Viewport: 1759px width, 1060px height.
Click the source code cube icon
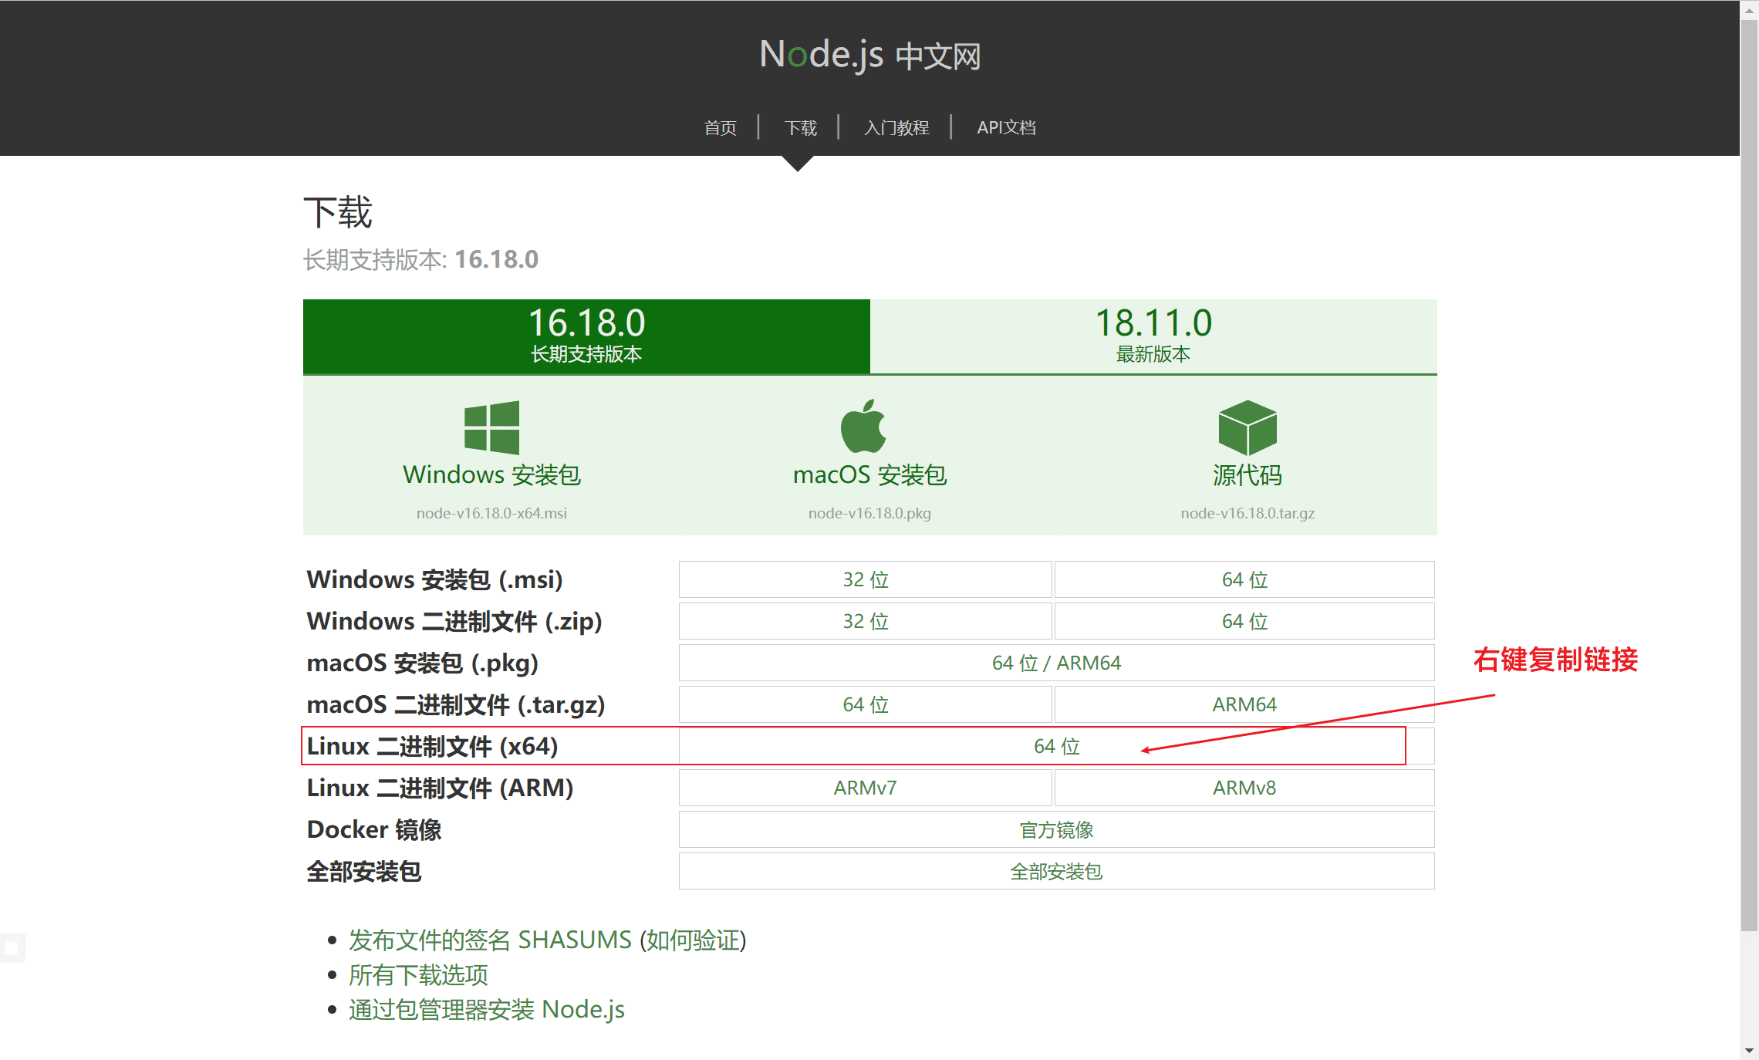click(x=1247, y=427)
